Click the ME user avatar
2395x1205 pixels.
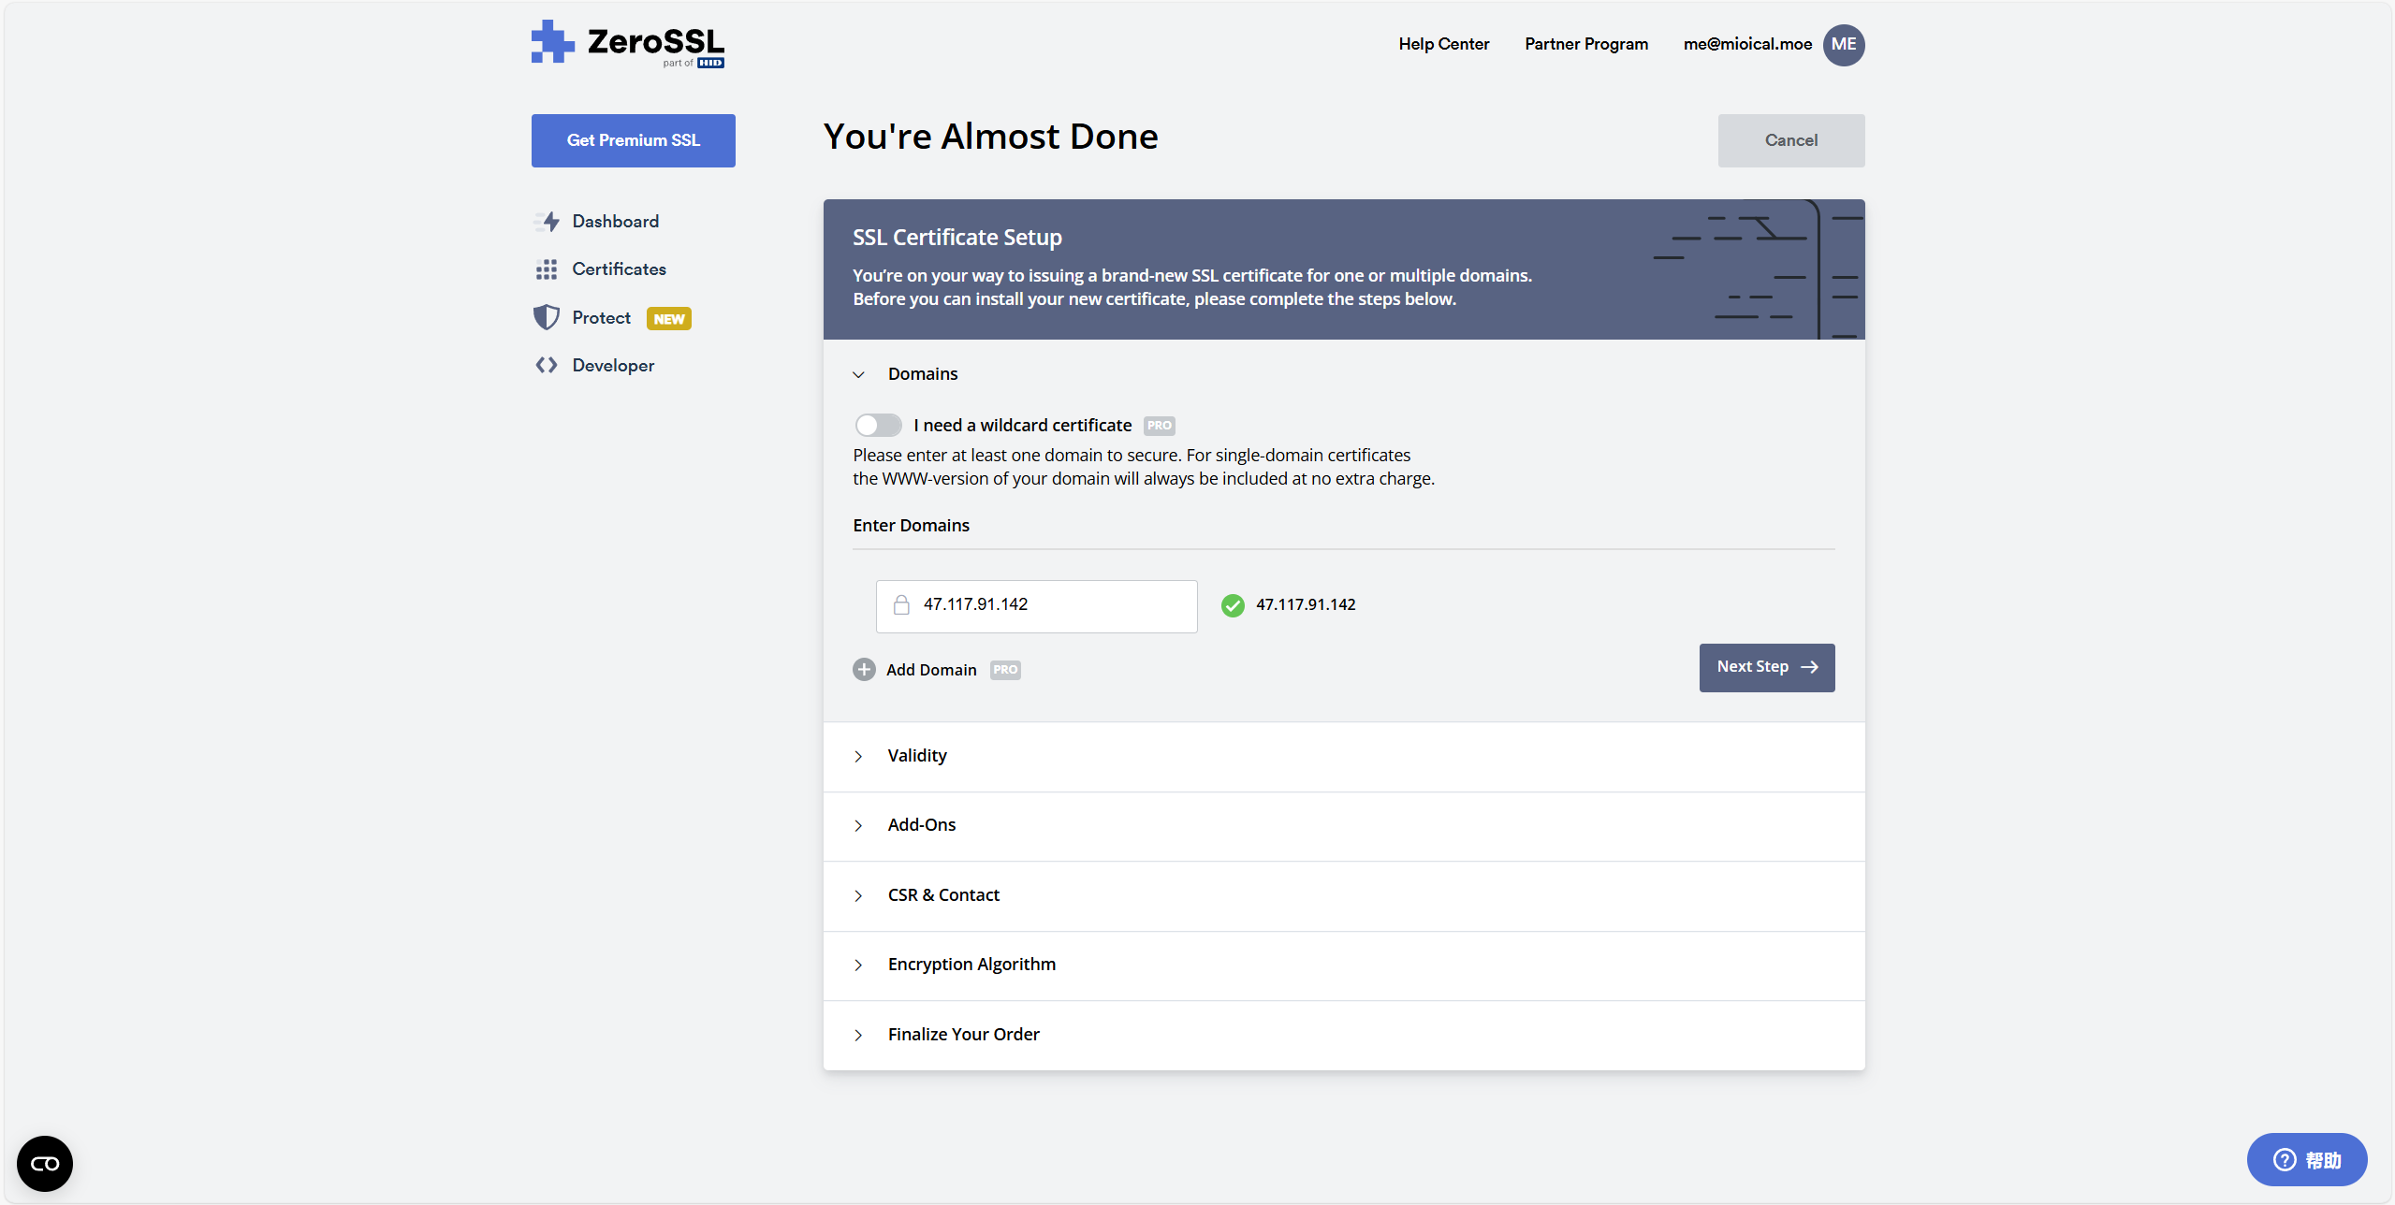pyautogui.click(x=1843, y=45)
